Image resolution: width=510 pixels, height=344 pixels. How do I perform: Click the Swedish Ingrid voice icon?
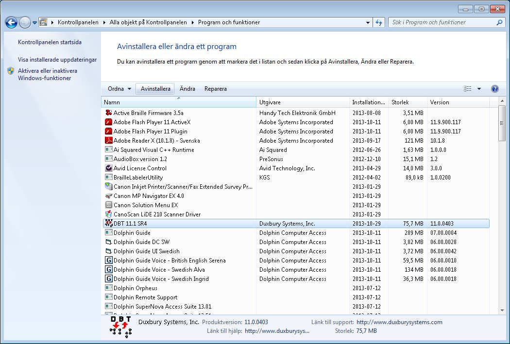click(109, 278)
